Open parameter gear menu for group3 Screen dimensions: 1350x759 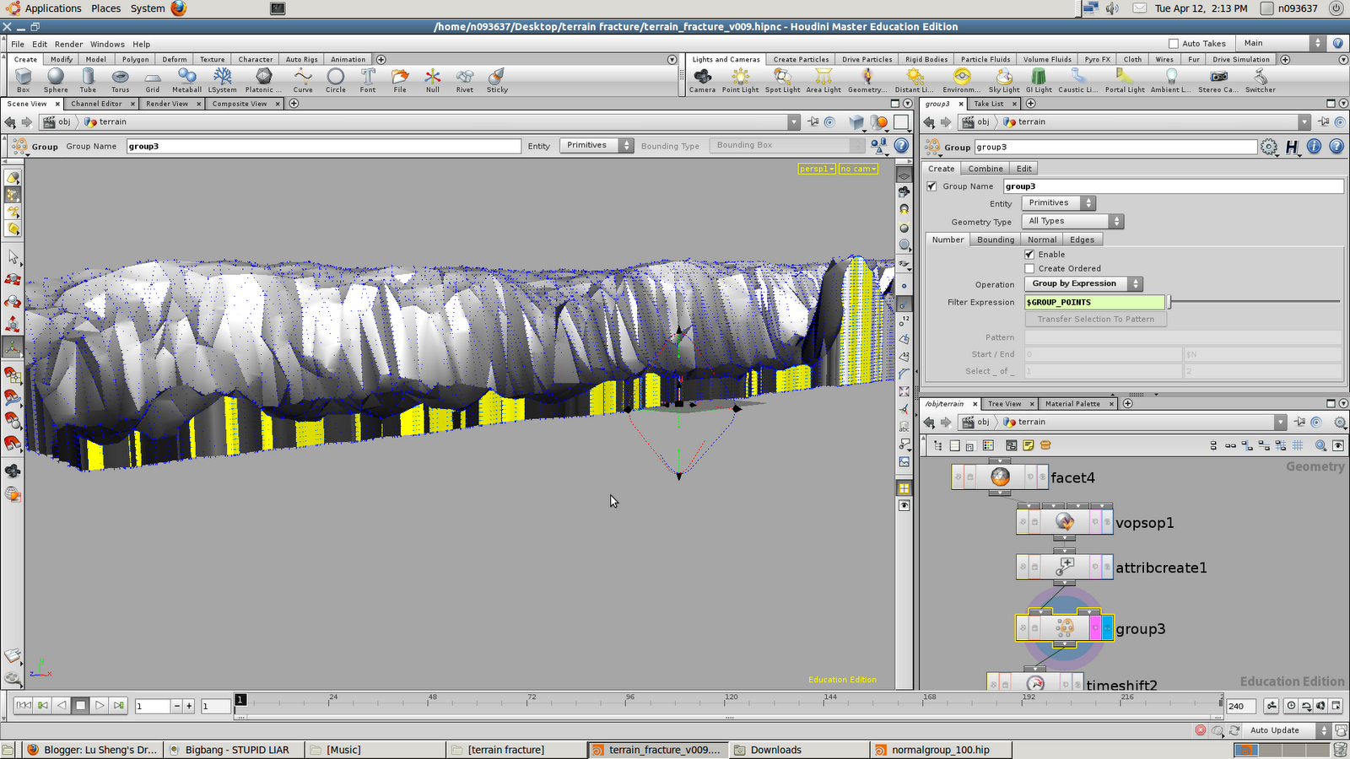[1269, 147]
